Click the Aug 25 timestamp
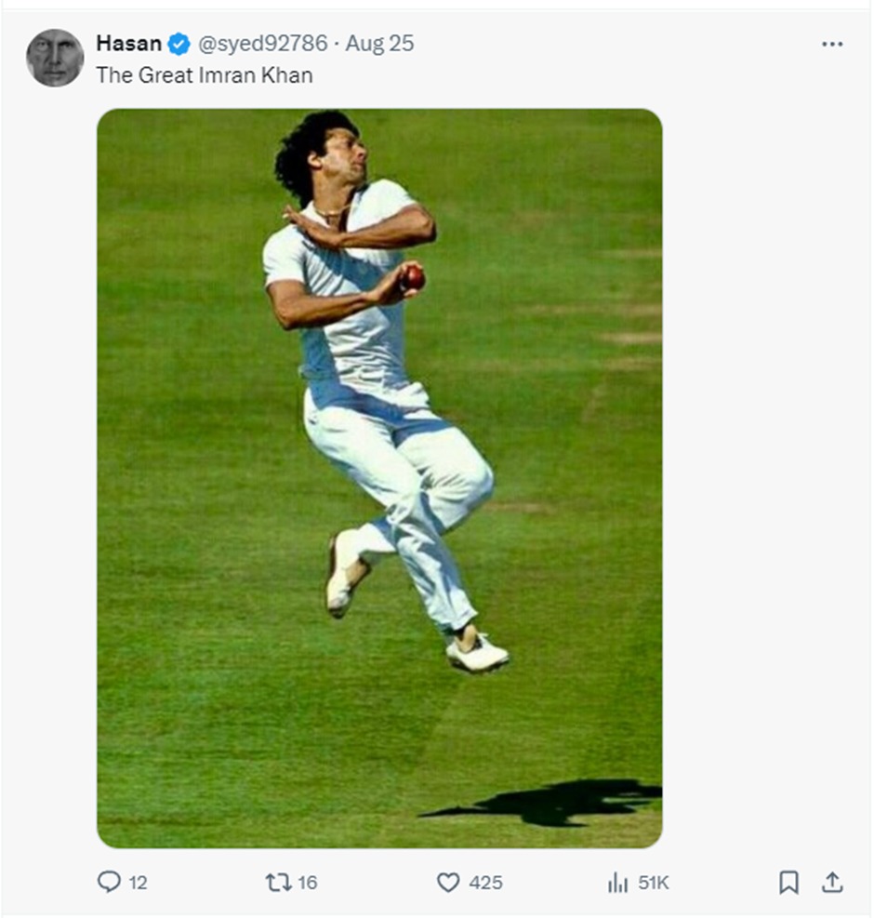Viewport: 874px width, 918px height. click(379, 44)
